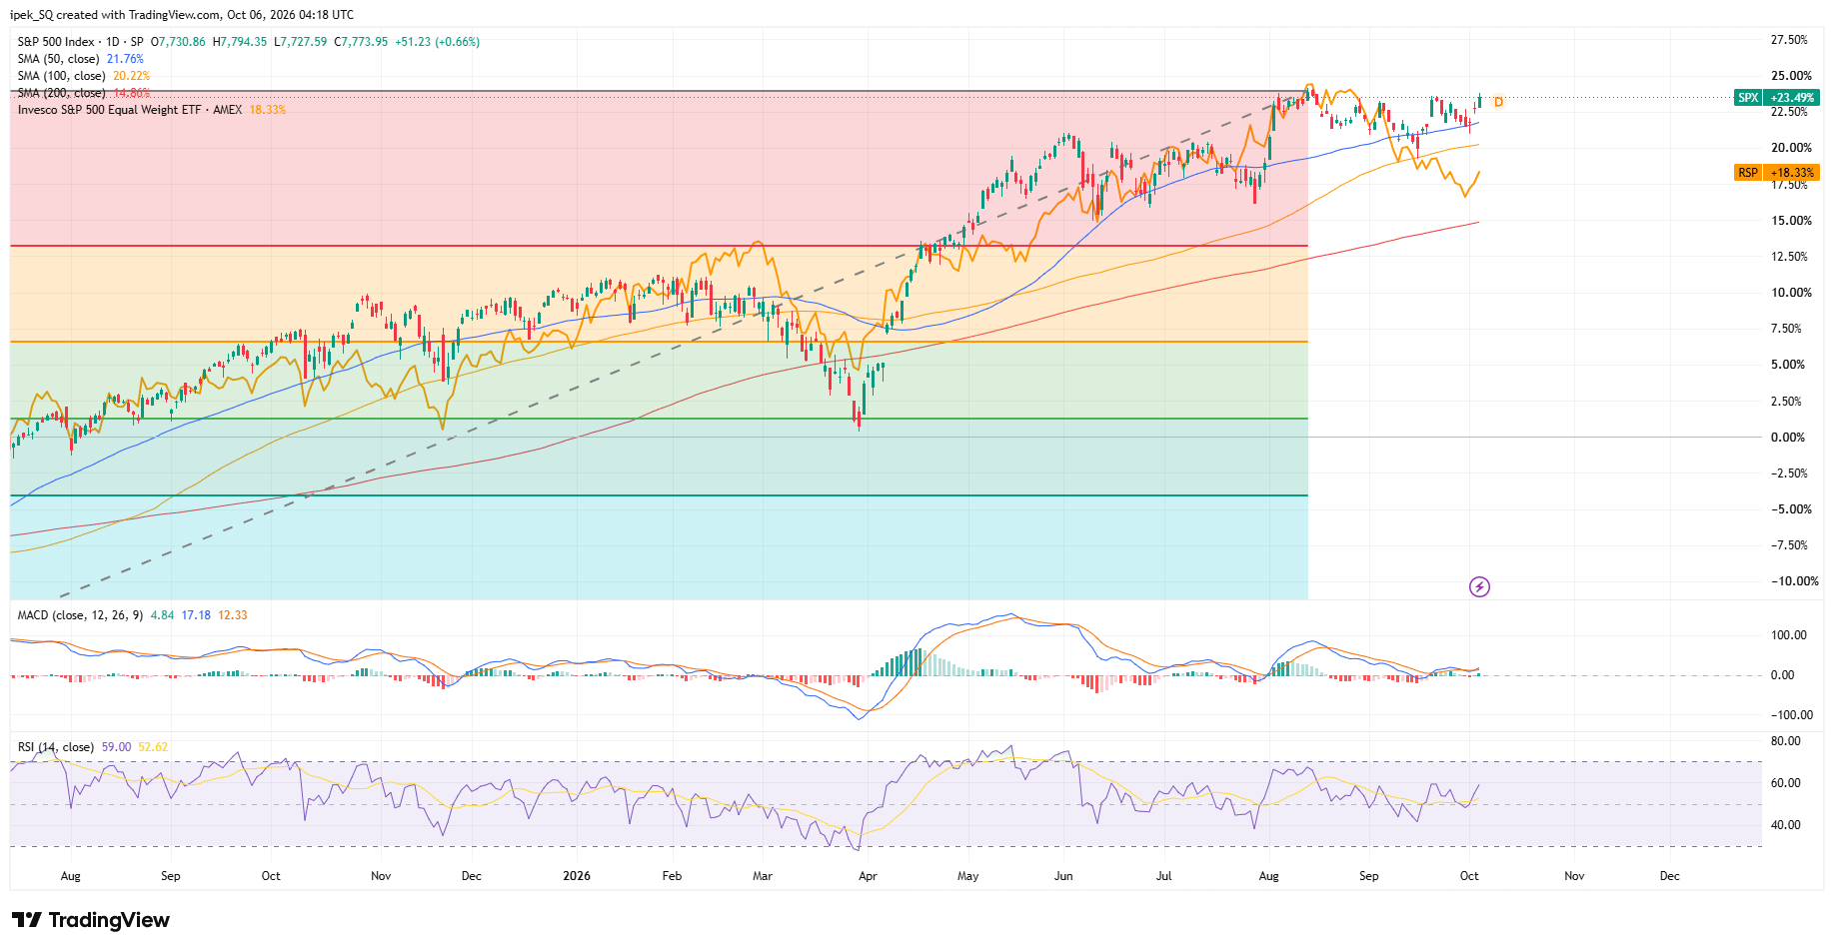This screenshot has height=950, width=1834.
Task: Click the SMA 100 value 20.22%
Action: (x=131, y=76)
